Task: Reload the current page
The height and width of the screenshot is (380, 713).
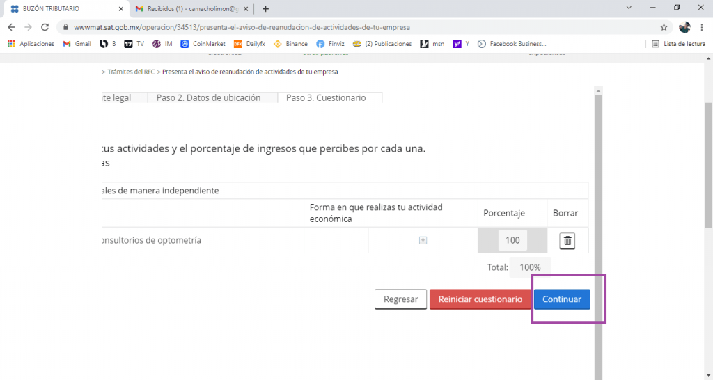Action: pos(45,27)
